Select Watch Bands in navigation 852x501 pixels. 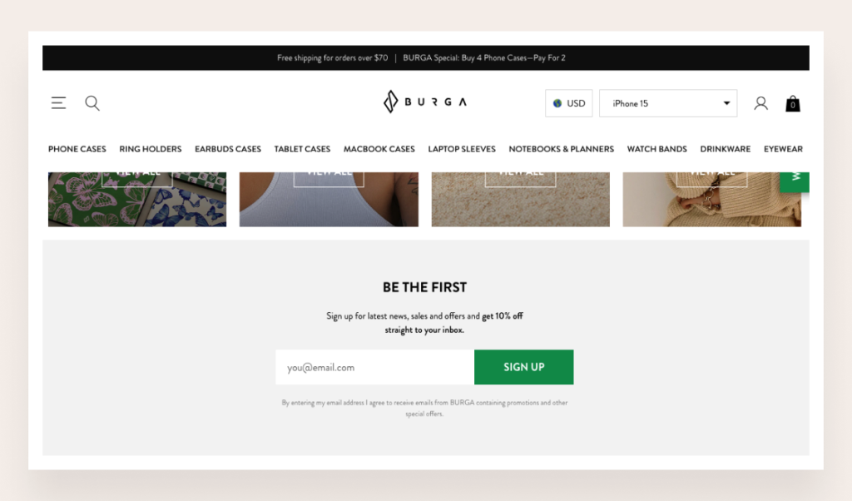tap(657, 149)
